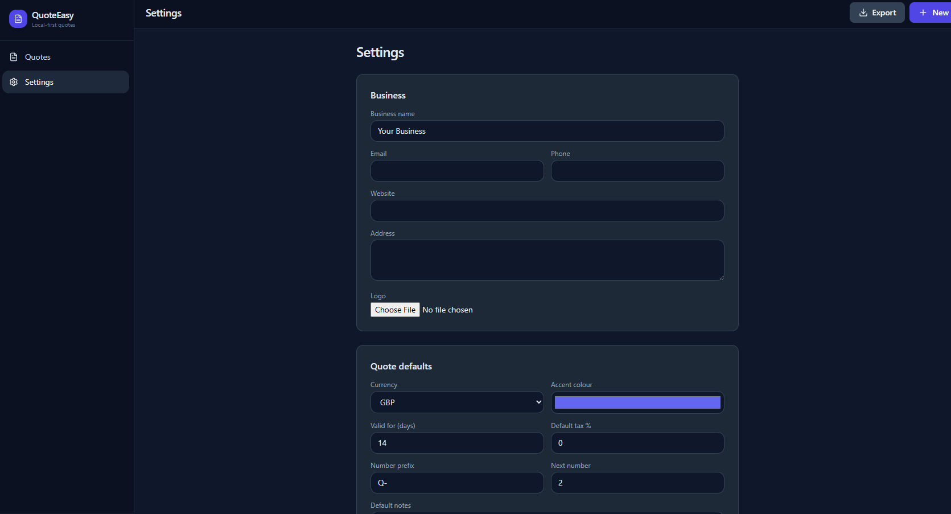The image size is (951, 514).
Task: Click the 'Default notes' label
Action: [390, 505]
